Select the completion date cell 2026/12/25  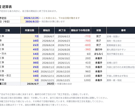30,18
